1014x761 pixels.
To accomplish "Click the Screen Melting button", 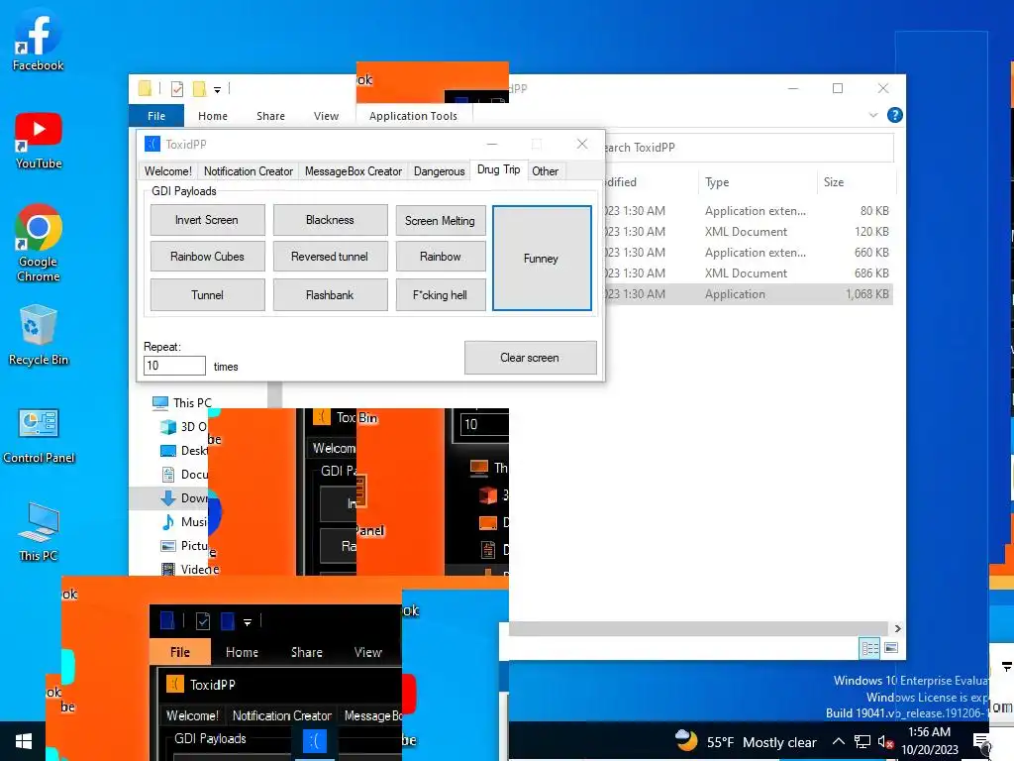I will pos(441,221).
